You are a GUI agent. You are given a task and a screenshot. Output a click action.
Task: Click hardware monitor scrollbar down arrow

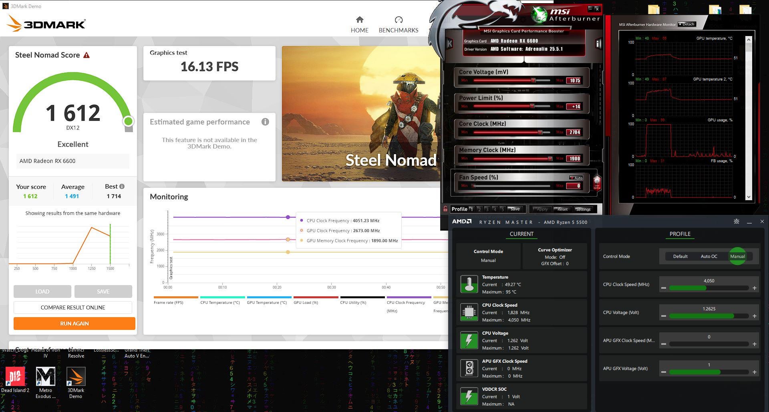(749, 197)
